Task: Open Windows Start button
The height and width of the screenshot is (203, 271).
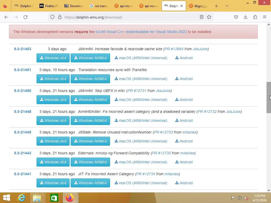Action: pos(7,198)
